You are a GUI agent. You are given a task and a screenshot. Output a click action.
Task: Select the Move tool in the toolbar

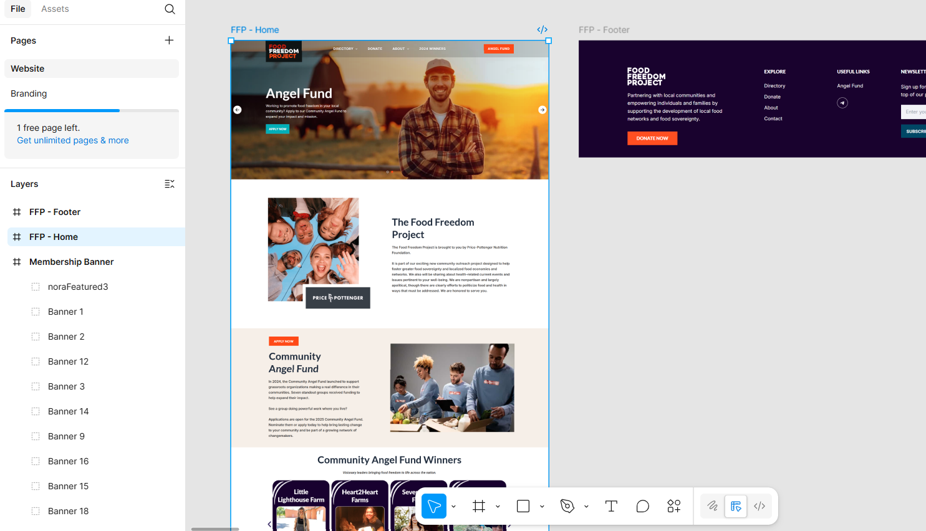click(434, 506)
